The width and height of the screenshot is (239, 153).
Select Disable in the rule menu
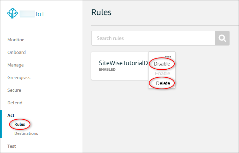point(162,64)
